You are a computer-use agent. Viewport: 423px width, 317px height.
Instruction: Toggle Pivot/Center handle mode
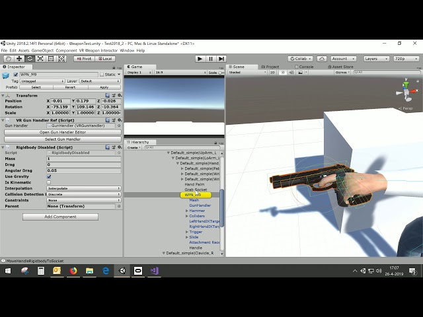click(84, 59)
